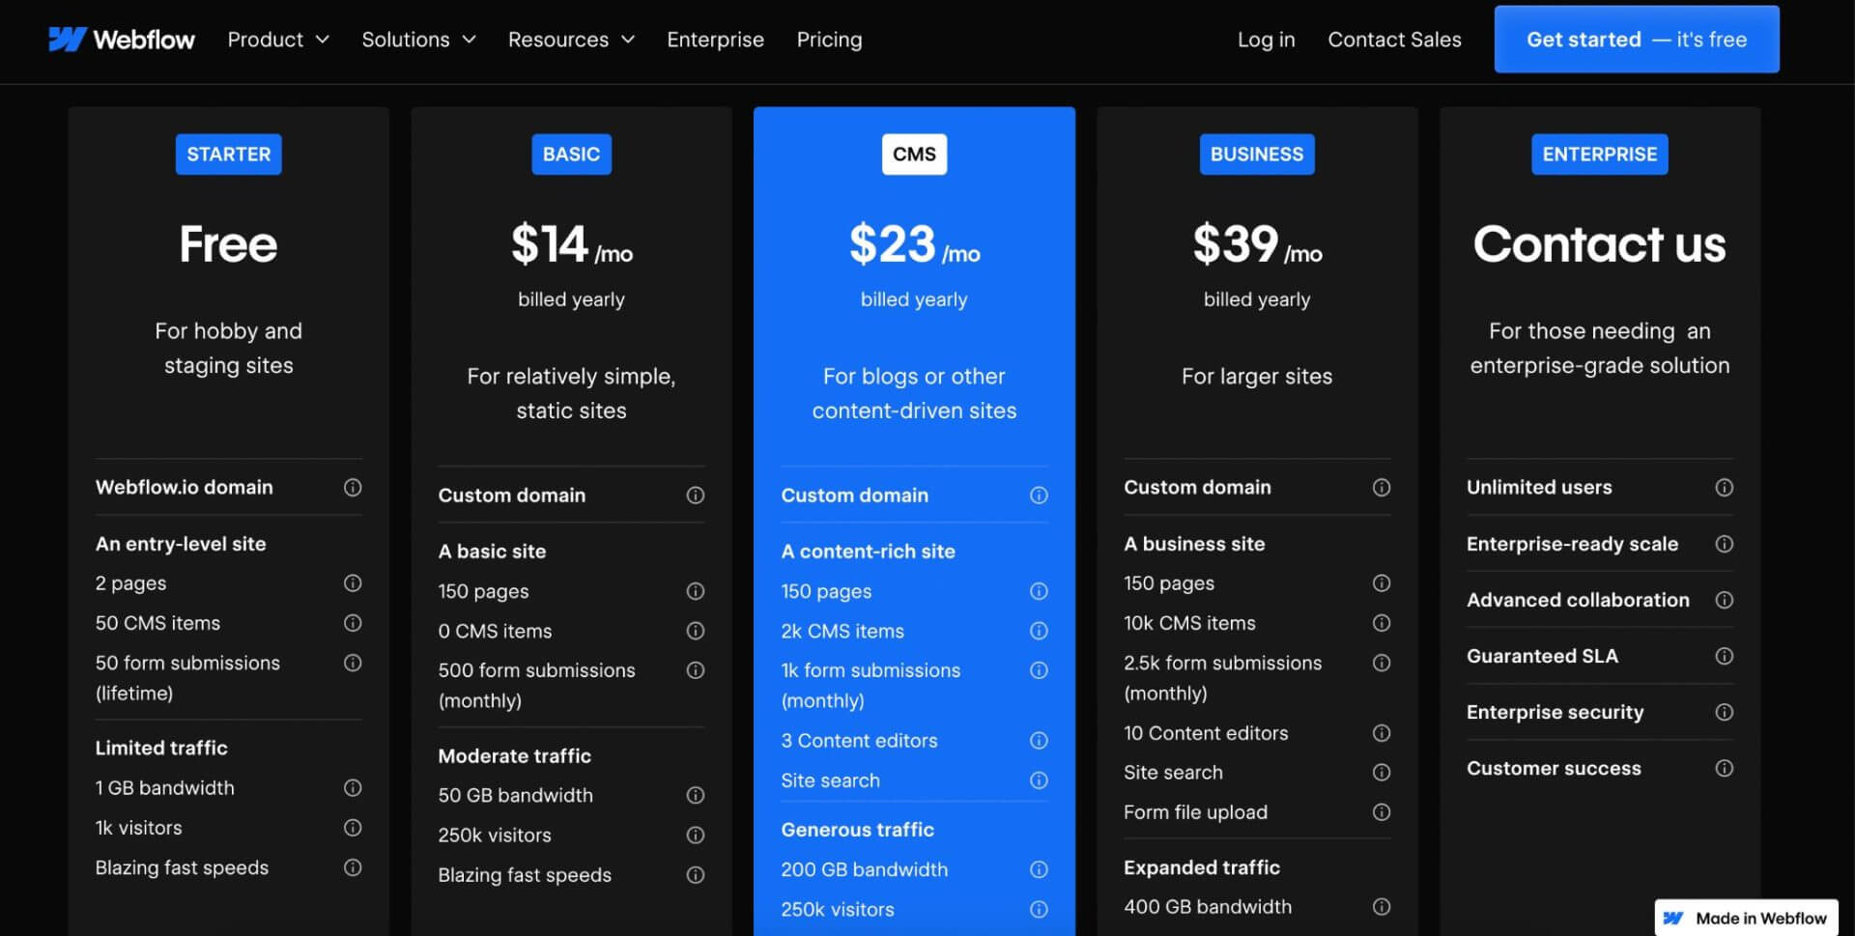The height and width of the screenshot is (936, 1855).
Task: Click Log in link
Action: click(1266, 40)
